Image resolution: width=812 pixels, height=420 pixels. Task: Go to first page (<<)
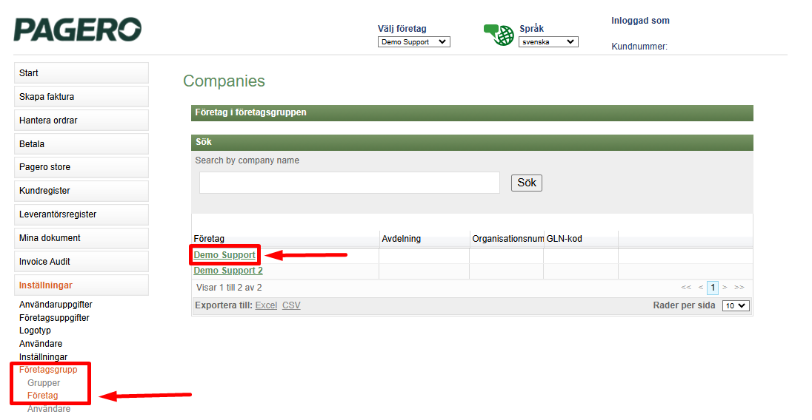pyautogui.click(x=686, y=287)
